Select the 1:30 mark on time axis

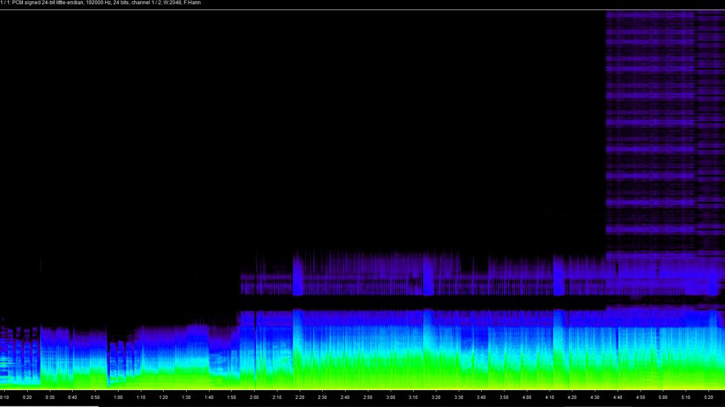coord(186,398)
